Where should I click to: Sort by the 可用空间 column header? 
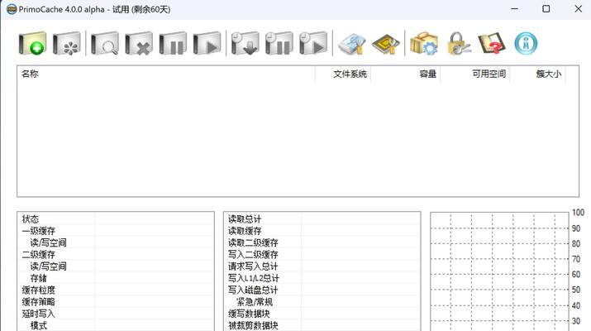tap(475, 74)
